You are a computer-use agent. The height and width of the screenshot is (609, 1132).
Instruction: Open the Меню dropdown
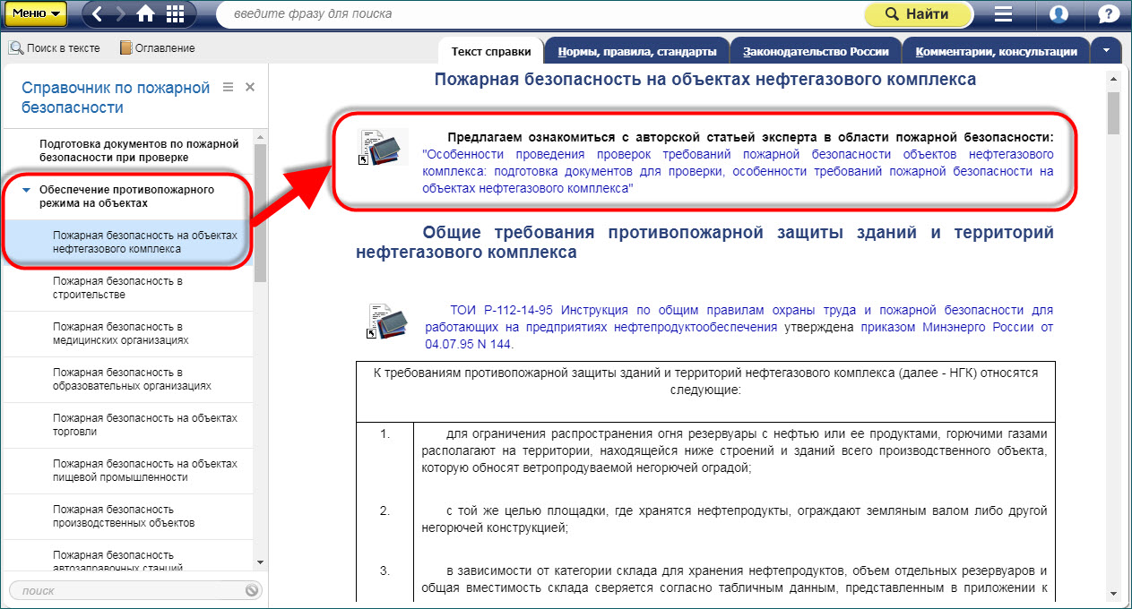click(x=36, y=14)
